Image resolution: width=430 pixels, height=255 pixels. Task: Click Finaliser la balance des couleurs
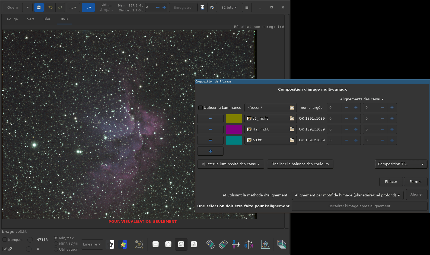click(x=300, y=164)
